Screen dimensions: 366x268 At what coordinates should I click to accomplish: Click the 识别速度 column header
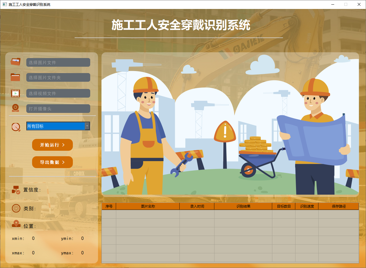click(307, 206)
